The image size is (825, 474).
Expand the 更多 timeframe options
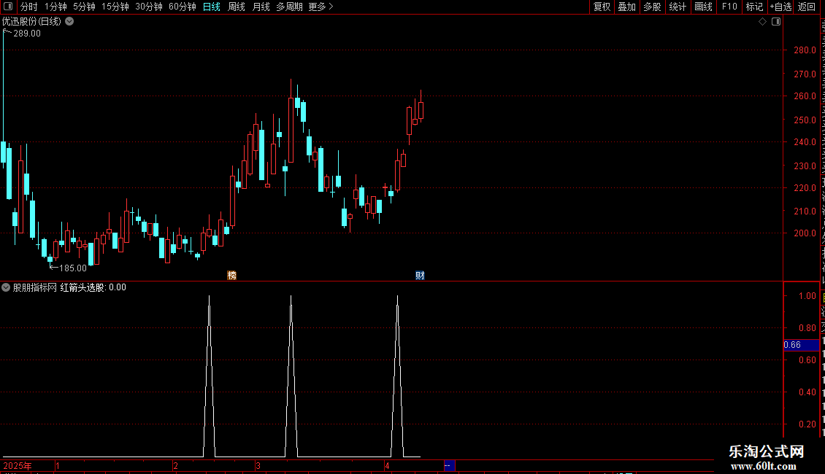coord(321,7)
